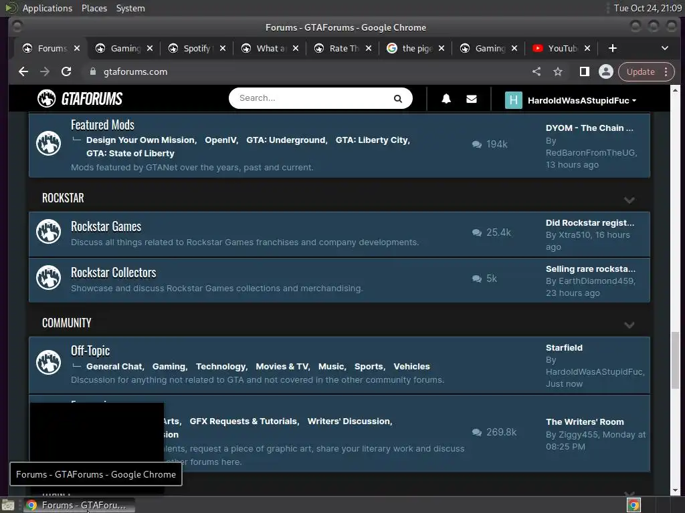The image size is (685, 513).
Task: Click the show desktop icon in taskbar
Action: [x=8, y=505]
